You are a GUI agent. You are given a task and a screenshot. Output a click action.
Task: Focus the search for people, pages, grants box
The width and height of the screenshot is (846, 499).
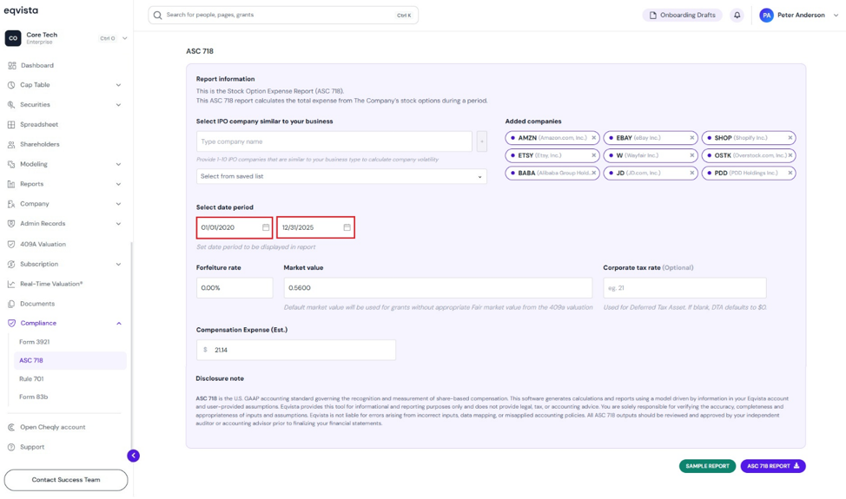(283, 15)
